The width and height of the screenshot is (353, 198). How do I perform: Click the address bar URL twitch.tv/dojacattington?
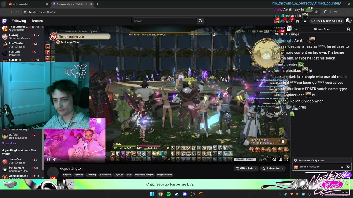(x=42, y=12)
